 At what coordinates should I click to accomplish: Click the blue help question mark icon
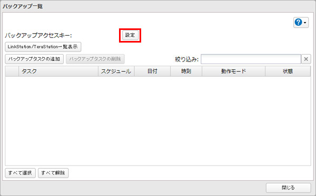click(298, 22)
